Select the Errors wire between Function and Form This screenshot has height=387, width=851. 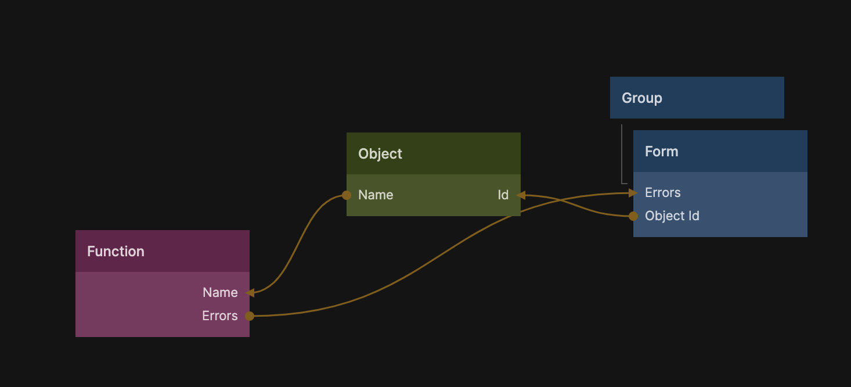point(406,274)
